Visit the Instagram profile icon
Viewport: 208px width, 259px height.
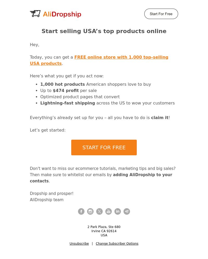(x=90, y=211)
